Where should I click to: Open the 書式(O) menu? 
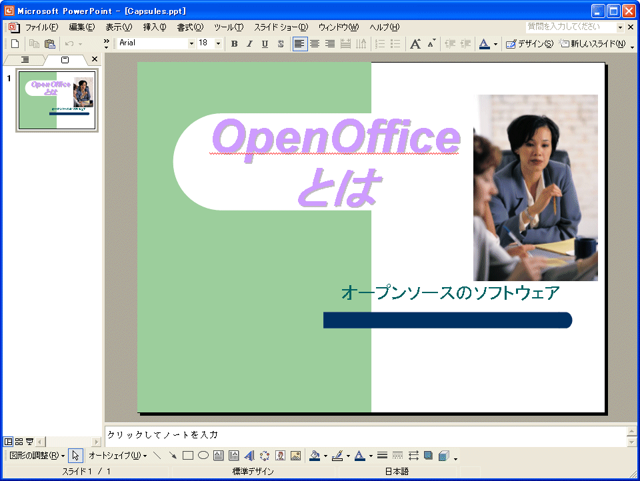pyautogui.click(x=190, y=27)
